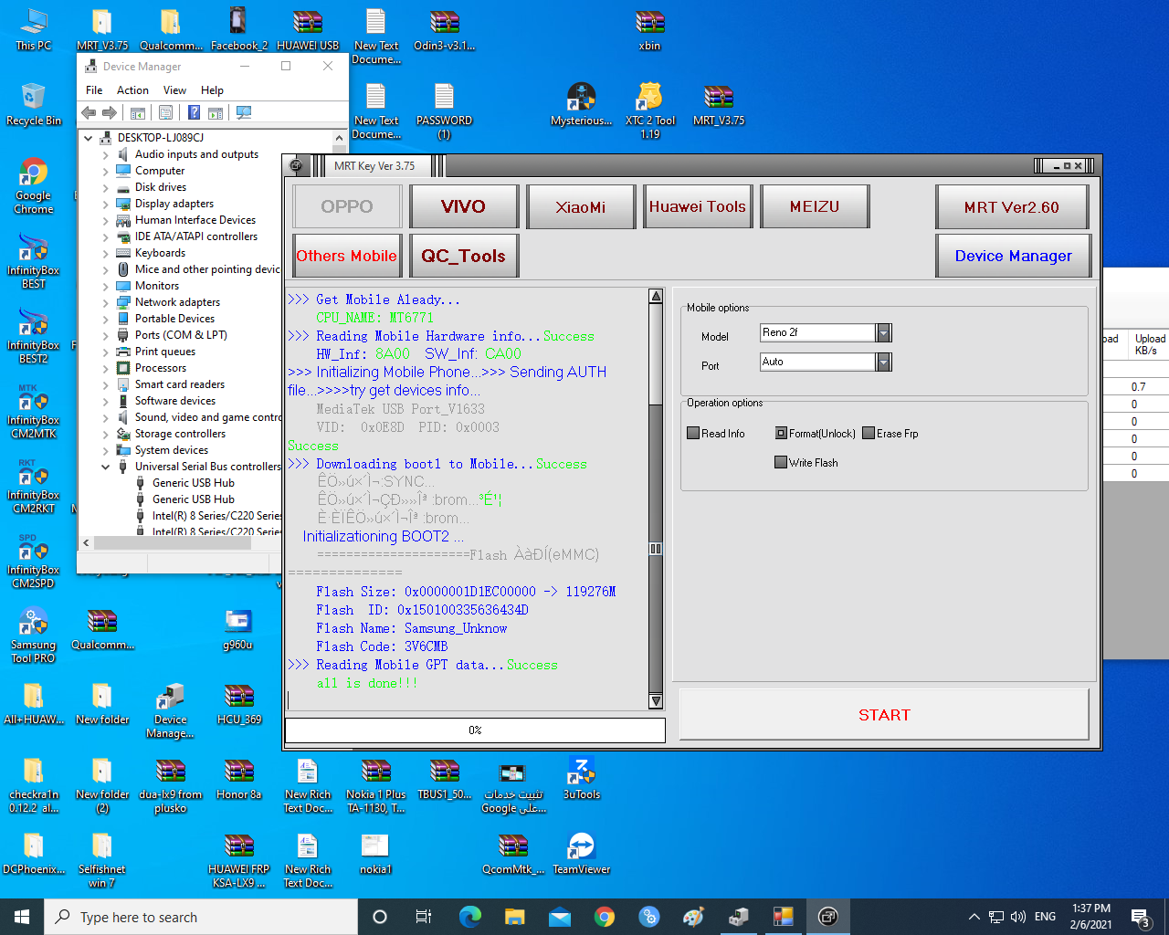Switch to the VIVO section
Viewport: 1169px width, 935px height.
coord(464,206)
